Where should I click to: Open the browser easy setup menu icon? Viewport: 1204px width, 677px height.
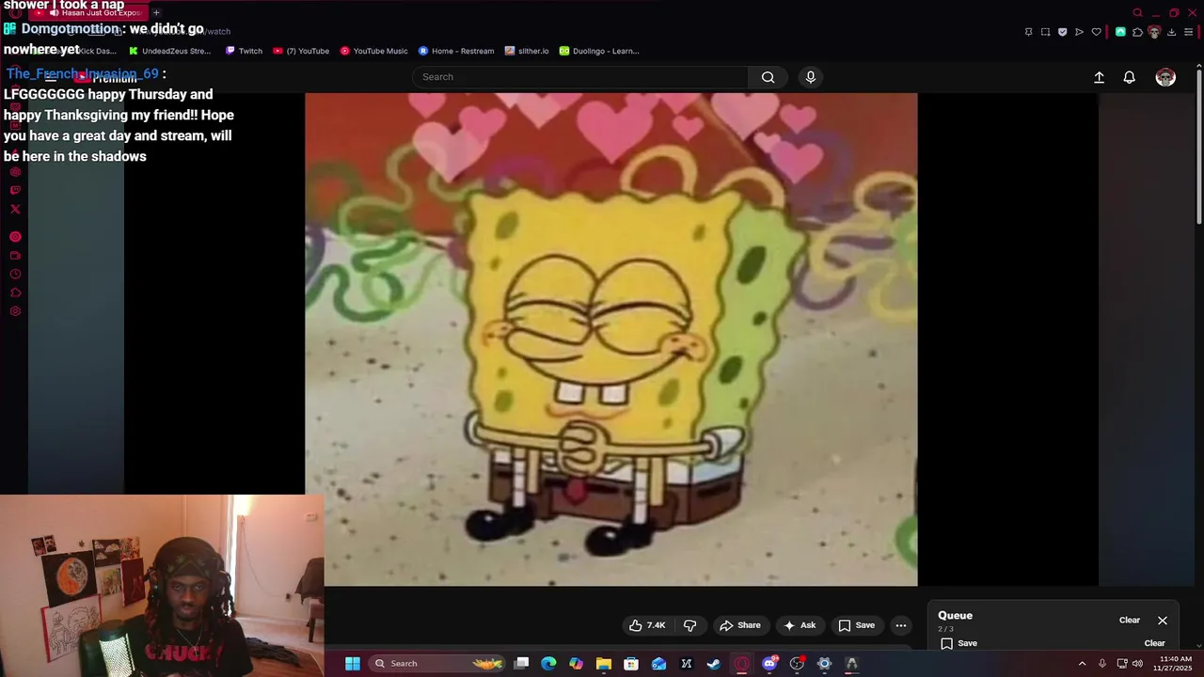coord(1189,32)
